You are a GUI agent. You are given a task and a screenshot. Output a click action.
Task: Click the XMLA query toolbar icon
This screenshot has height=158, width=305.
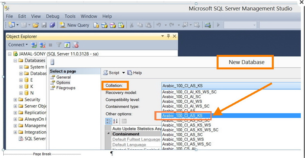[x=121, y=25]
